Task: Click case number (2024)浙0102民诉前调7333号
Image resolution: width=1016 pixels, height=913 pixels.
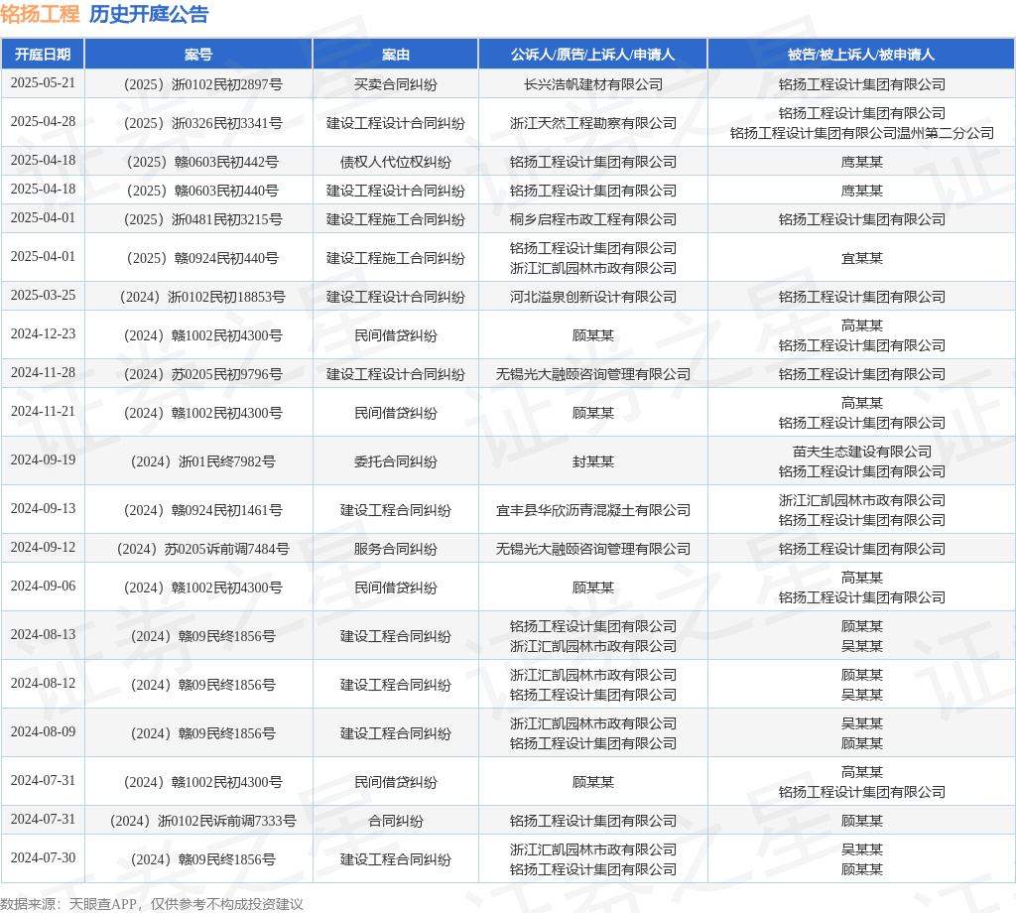Action: point(202,821)
